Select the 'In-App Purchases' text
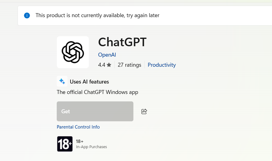 91,147
